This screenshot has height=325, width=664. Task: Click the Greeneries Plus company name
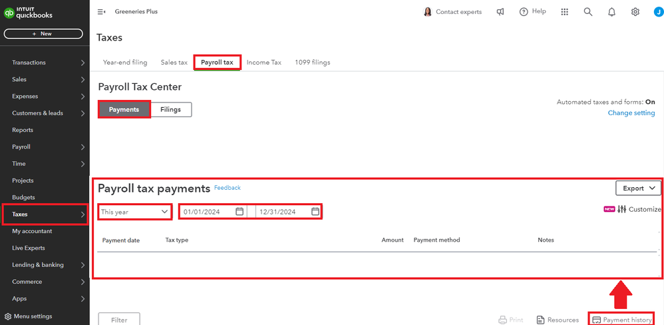(136, 11)
